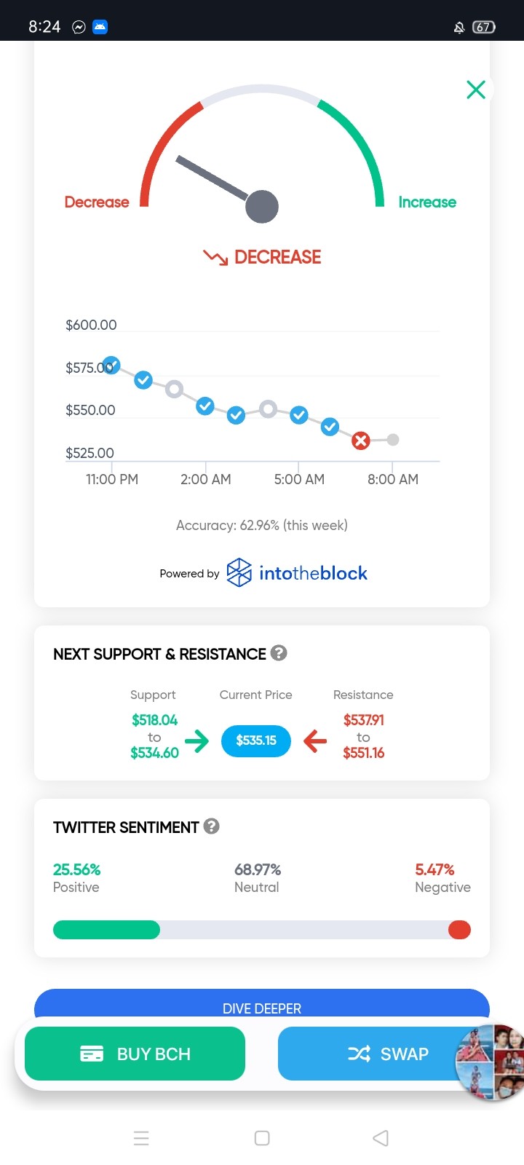Viewport: 524px width, 1165px height.
Task: Open recent apps menu navigation icon
Action: coord(141,1138)
